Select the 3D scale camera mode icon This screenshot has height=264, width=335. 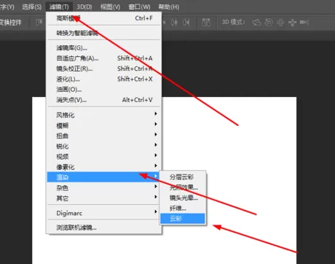[x=304, y=23]
